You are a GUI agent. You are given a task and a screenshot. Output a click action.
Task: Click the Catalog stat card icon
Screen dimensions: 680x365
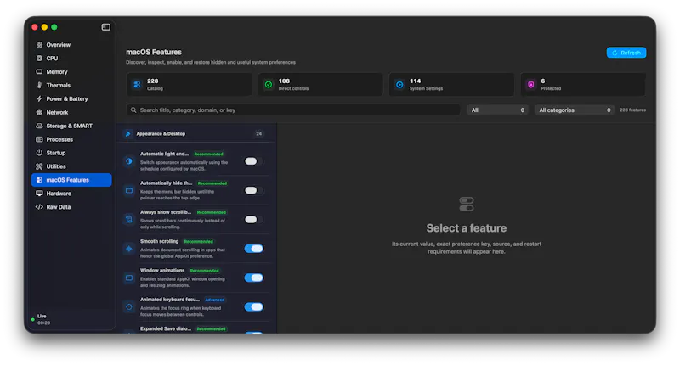coord(137,84)
